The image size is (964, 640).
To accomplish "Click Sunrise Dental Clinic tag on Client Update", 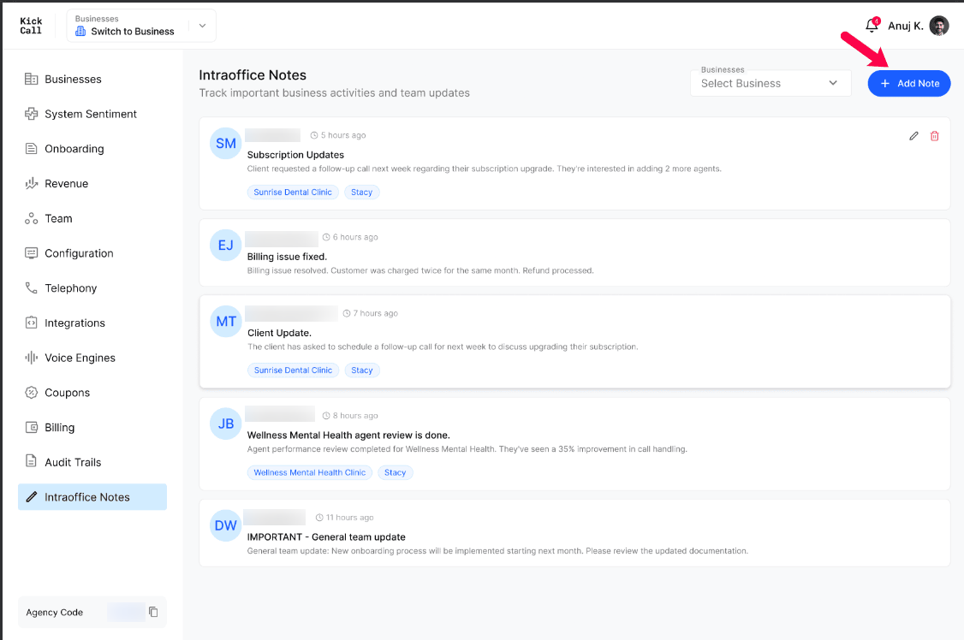I will pyautogui.click(x=294, y=370).
